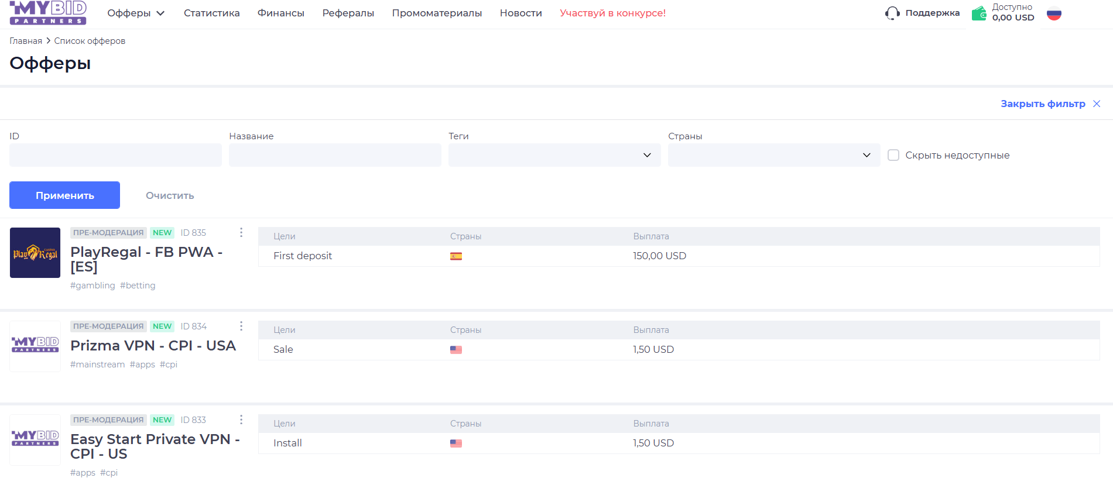Open the Страны filter dropdown
This screenshot has width=1113, height=478.
(x=774, y=155)
